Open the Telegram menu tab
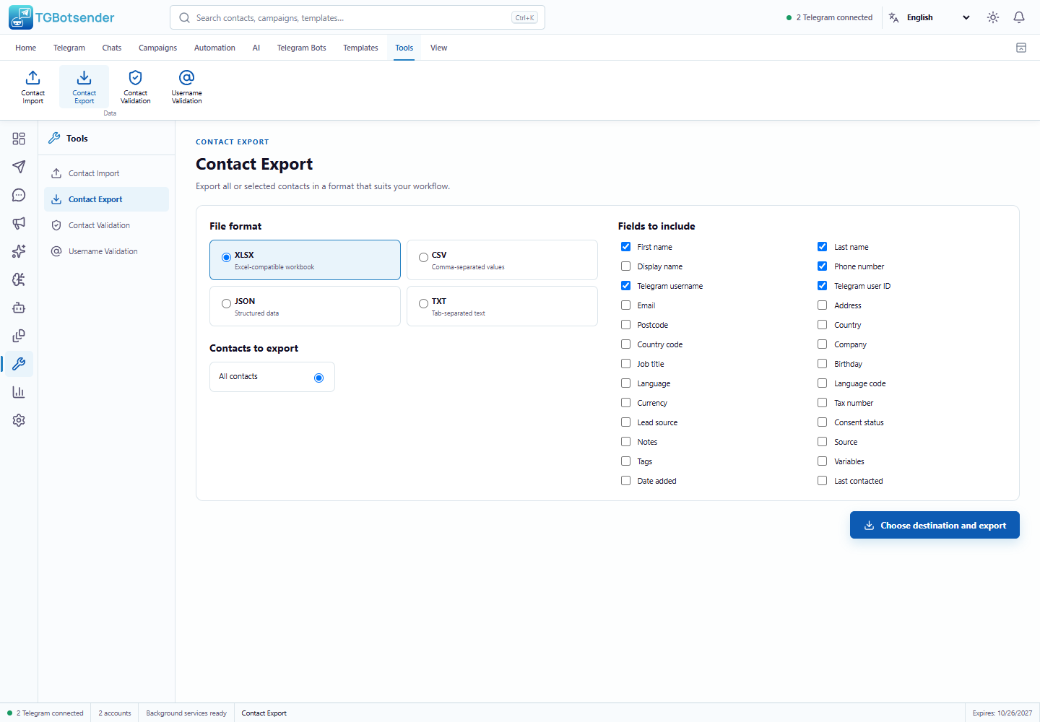The width and height of the screenshot is (1040, 722). [x=69, y=48]
